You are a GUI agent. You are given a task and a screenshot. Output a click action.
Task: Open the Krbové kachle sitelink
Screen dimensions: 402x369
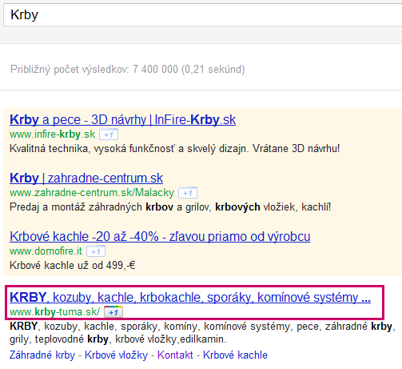coord(235,355)
